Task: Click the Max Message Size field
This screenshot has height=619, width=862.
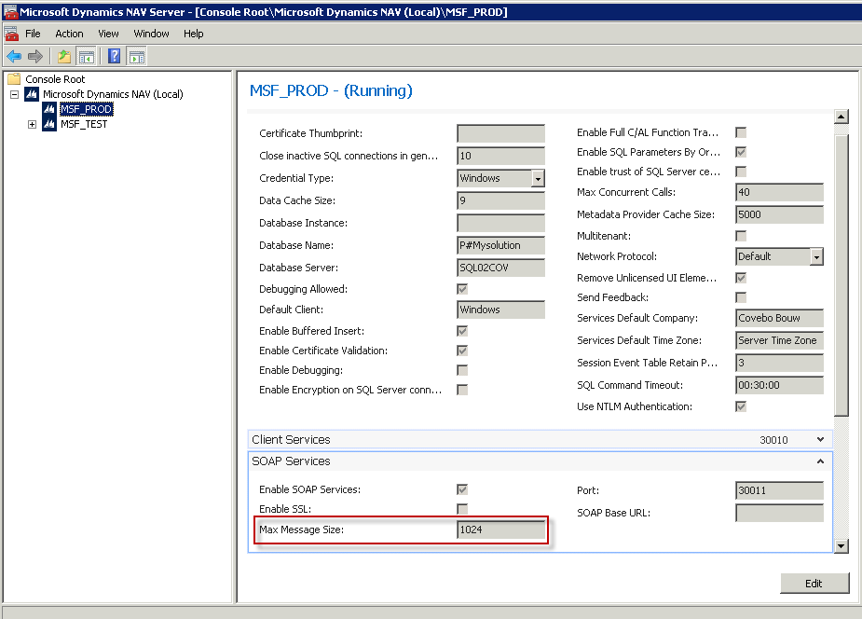Action: pyautogui.click(x=500, y=530)
